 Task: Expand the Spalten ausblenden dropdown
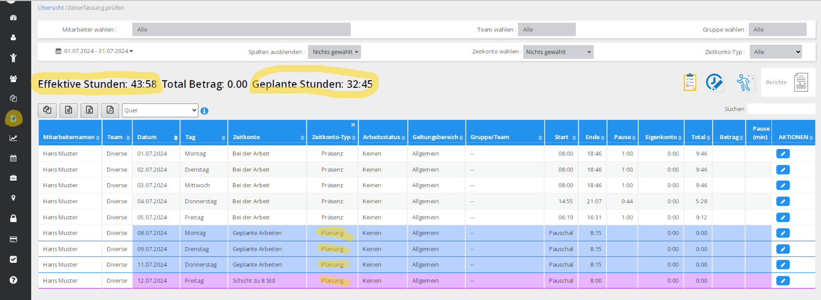[334, 52]
